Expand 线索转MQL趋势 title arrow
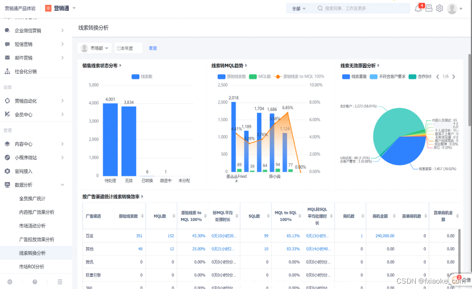The image size is (472, 289). pos(246,65)
